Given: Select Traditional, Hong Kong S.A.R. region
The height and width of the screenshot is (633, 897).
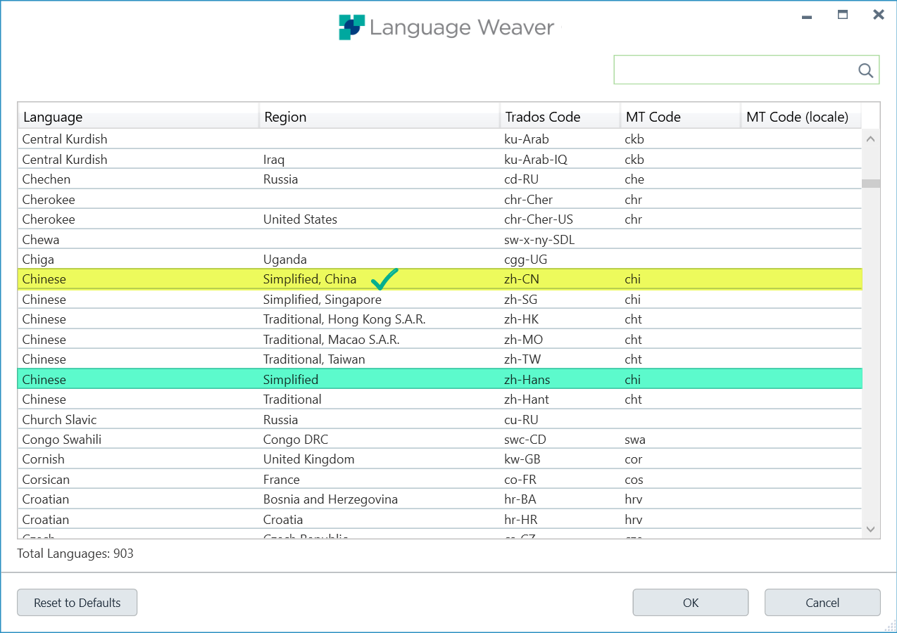Looking at the screenshot, I should click(344, 319).
